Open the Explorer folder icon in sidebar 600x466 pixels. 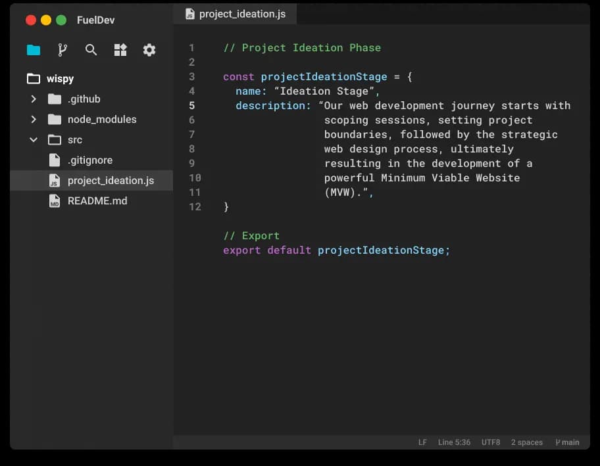(34, 50)
